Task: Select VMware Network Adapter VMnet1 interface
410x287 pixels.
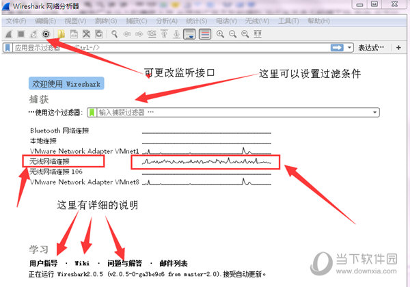Action: pos(85,151)
